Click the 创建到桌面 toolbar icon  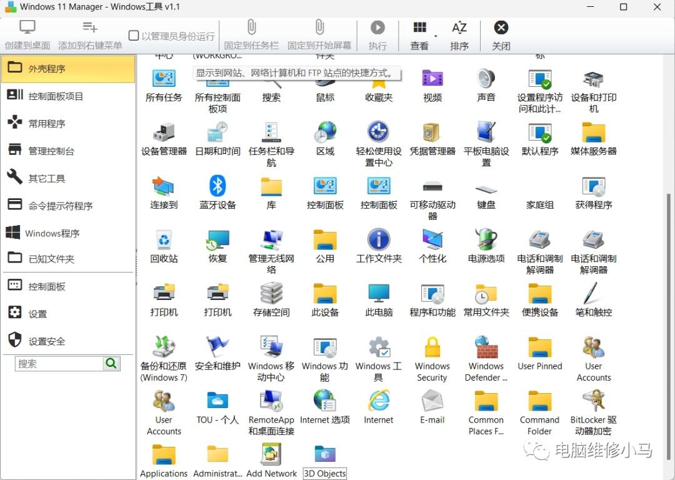point(27,27)
